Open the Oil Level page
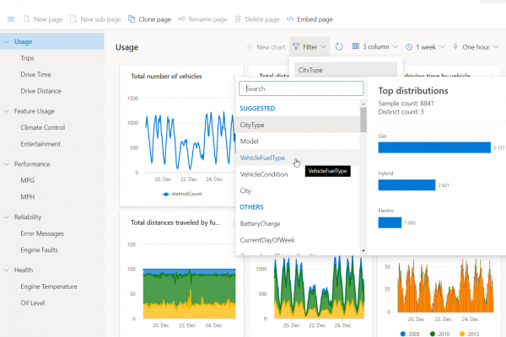The image size is (506, 337). click(x=33, y=303)
